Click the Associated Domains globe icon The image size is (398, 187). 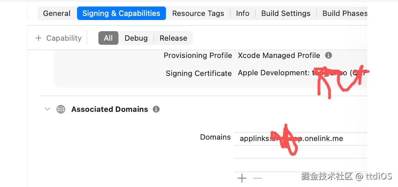(61, 109)
